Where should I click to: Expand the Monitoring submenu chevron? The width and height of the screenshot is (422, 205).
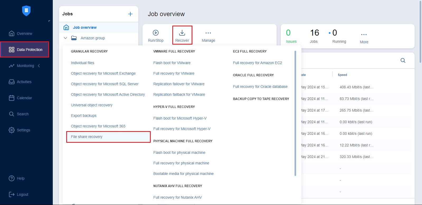coord(39,66)
